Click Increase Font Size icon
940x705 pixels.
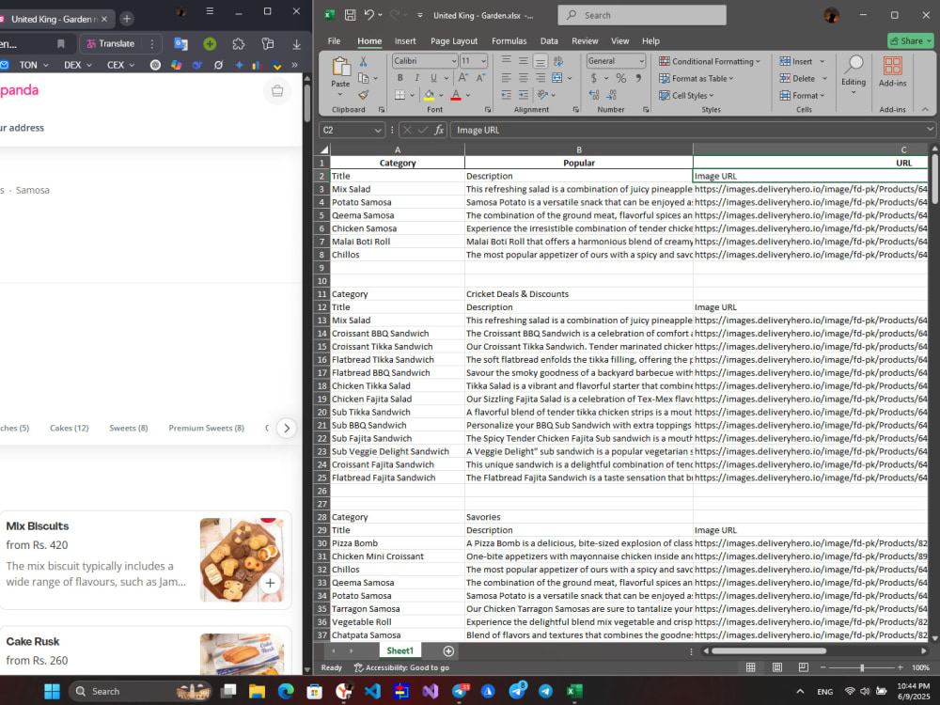tap(463, 78)
